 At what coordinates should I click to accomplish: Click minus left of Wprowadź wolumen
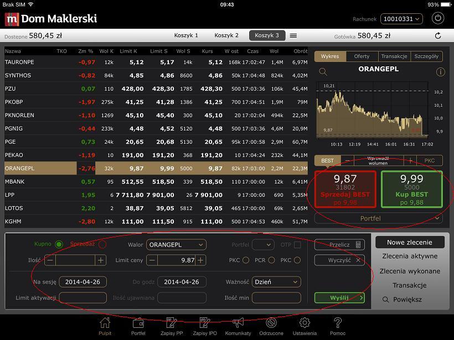tap(348, 160)
